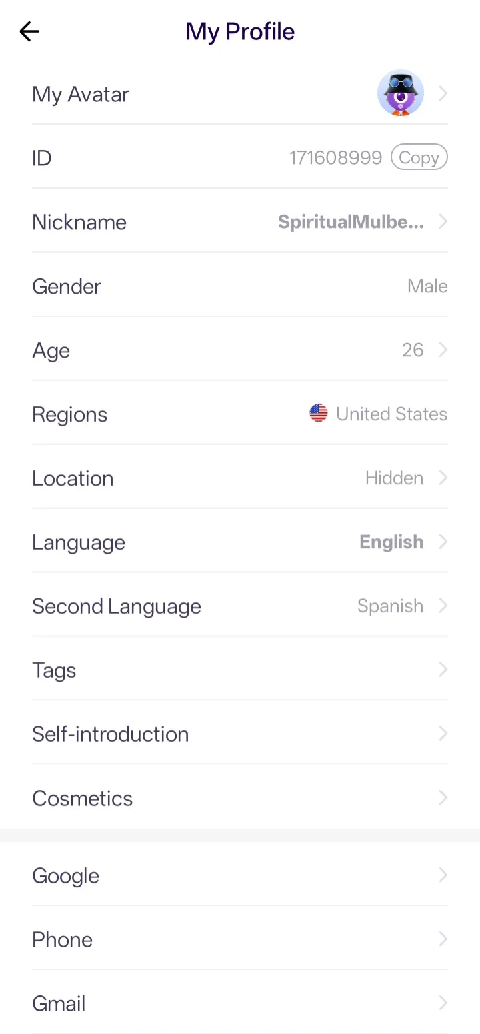
Task: Click the chevron next to My Avatar
Action: click(443, 94)
